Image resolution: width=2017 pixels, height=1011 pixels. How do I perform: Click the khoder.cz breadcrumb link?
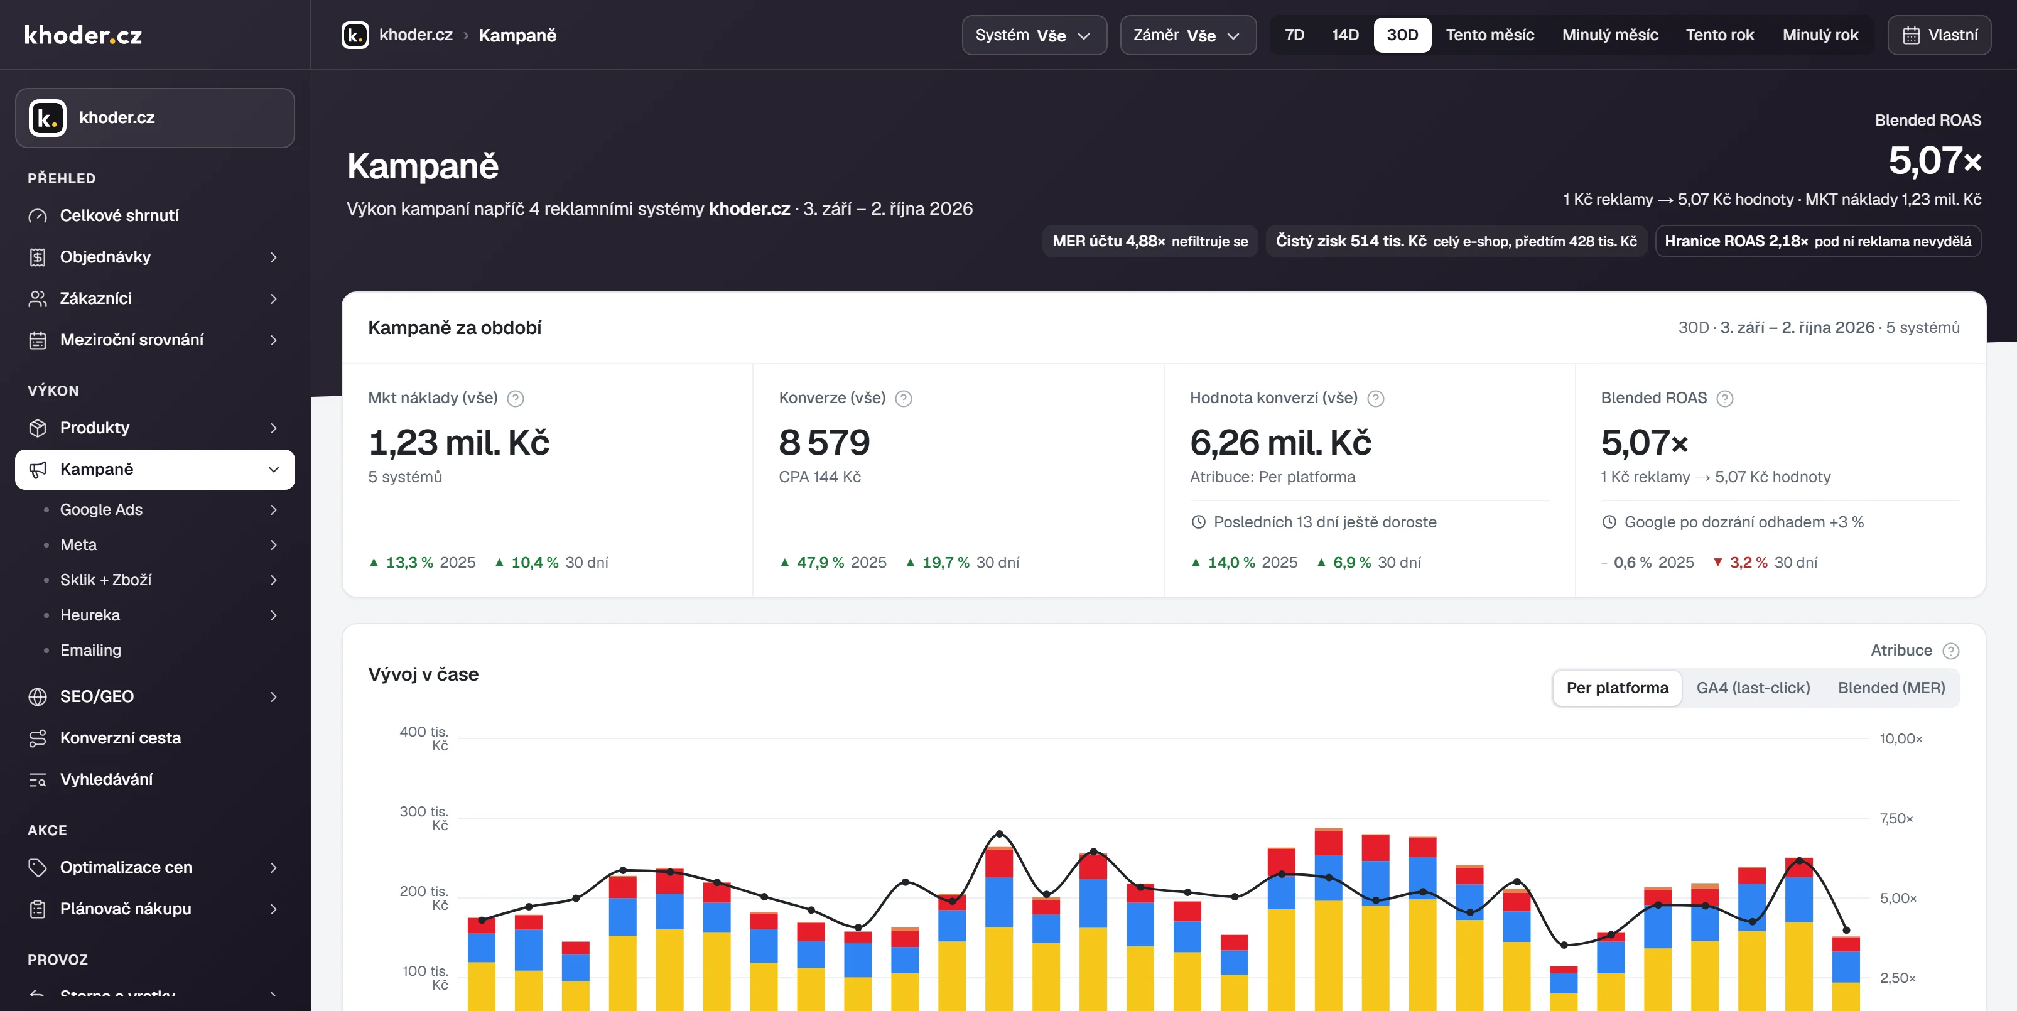tap(416, 35)
